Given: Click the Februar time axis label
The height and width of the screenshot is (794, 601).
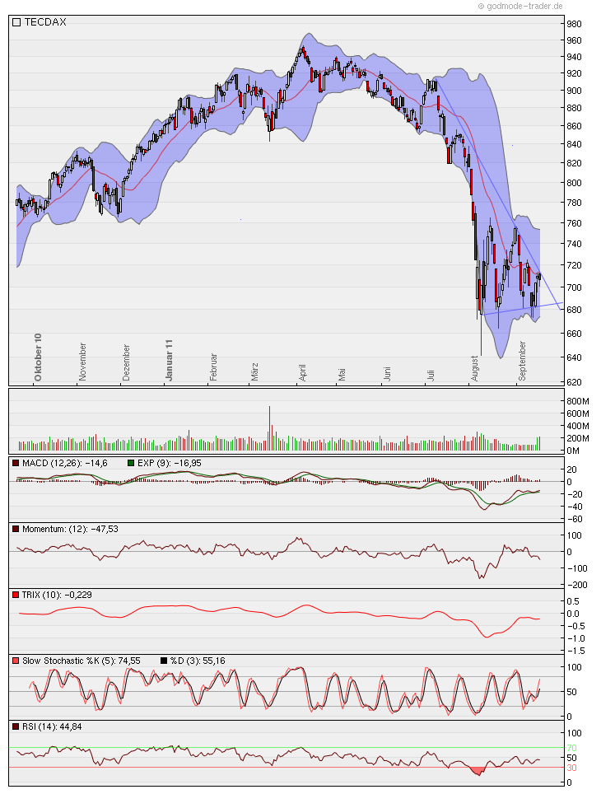Looking at the screenshot, I should click(x=213, y=367).
